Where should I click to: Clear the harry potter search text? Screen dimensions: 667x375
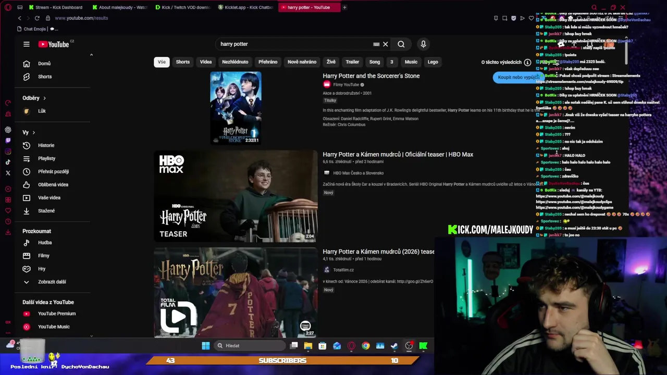tap(386, 44)
